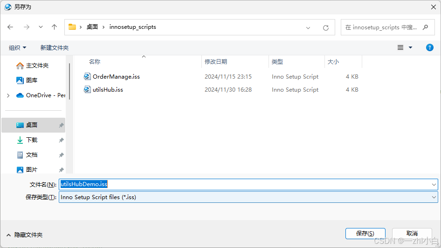The height and width of the screenshot is (248, 441).
Task: Unpin 下载 using its pin icon
Action: coord(61,140)
